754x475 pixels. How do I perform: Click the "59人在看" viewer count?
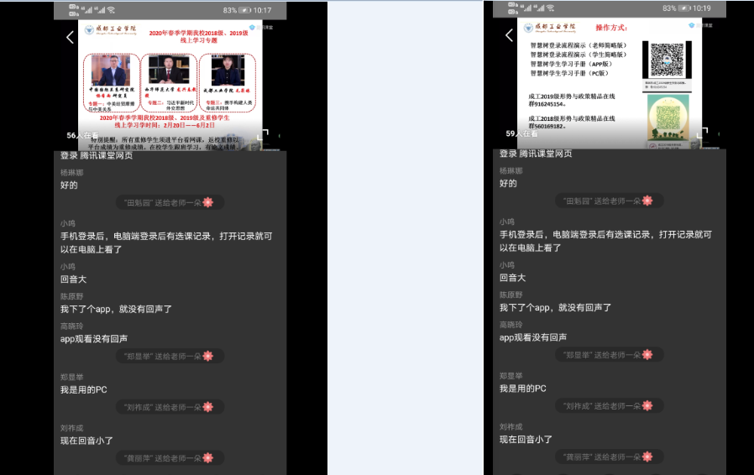[522, 133]
